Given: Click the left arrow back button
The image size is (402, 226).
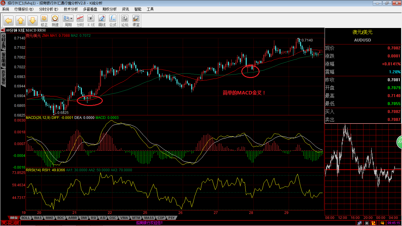Looking at the screenshot, I should [9, 20].
